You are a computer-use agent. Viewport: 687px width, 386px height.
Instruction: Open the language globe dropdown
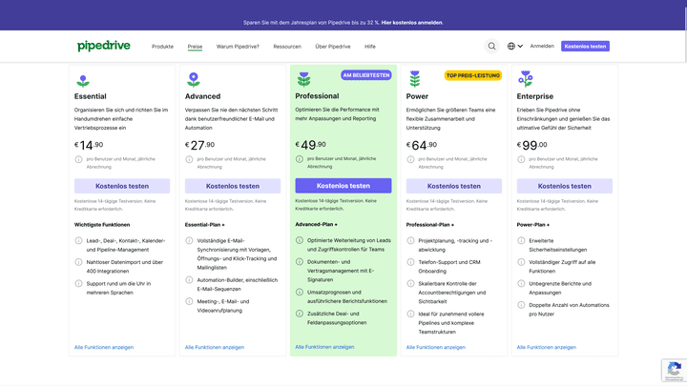pos(515,46)
